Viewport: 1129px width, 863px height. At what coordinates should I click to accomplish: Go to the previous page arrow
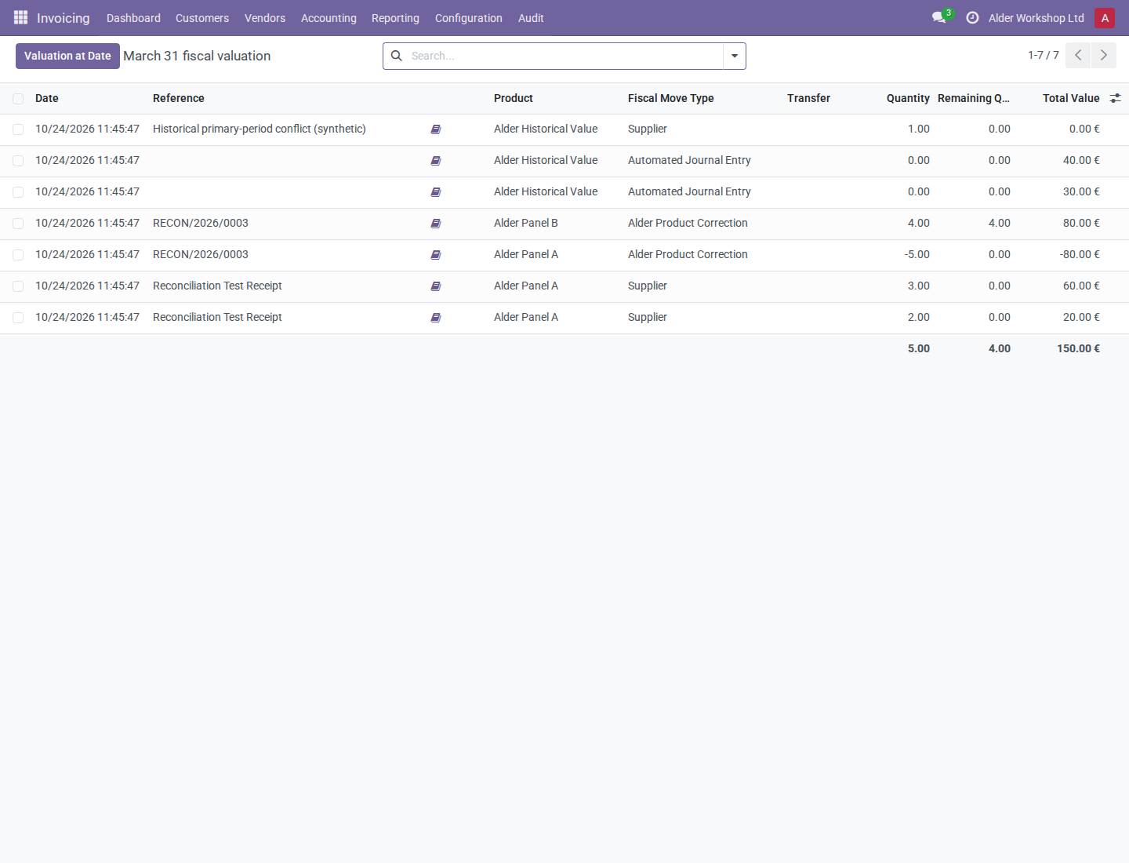(1078, 55)
